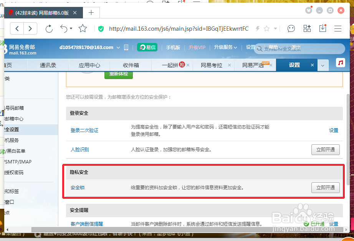Click the green security shield icon
Screen dimensions: 354x241
[101, 29]
